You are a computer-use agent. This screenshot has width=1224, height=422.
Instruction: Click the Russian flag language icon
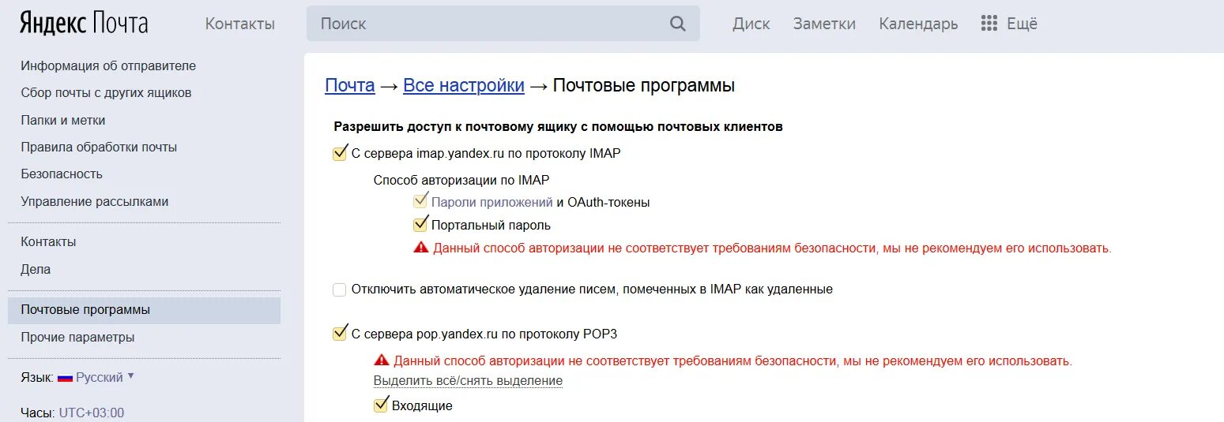[65, 378]
